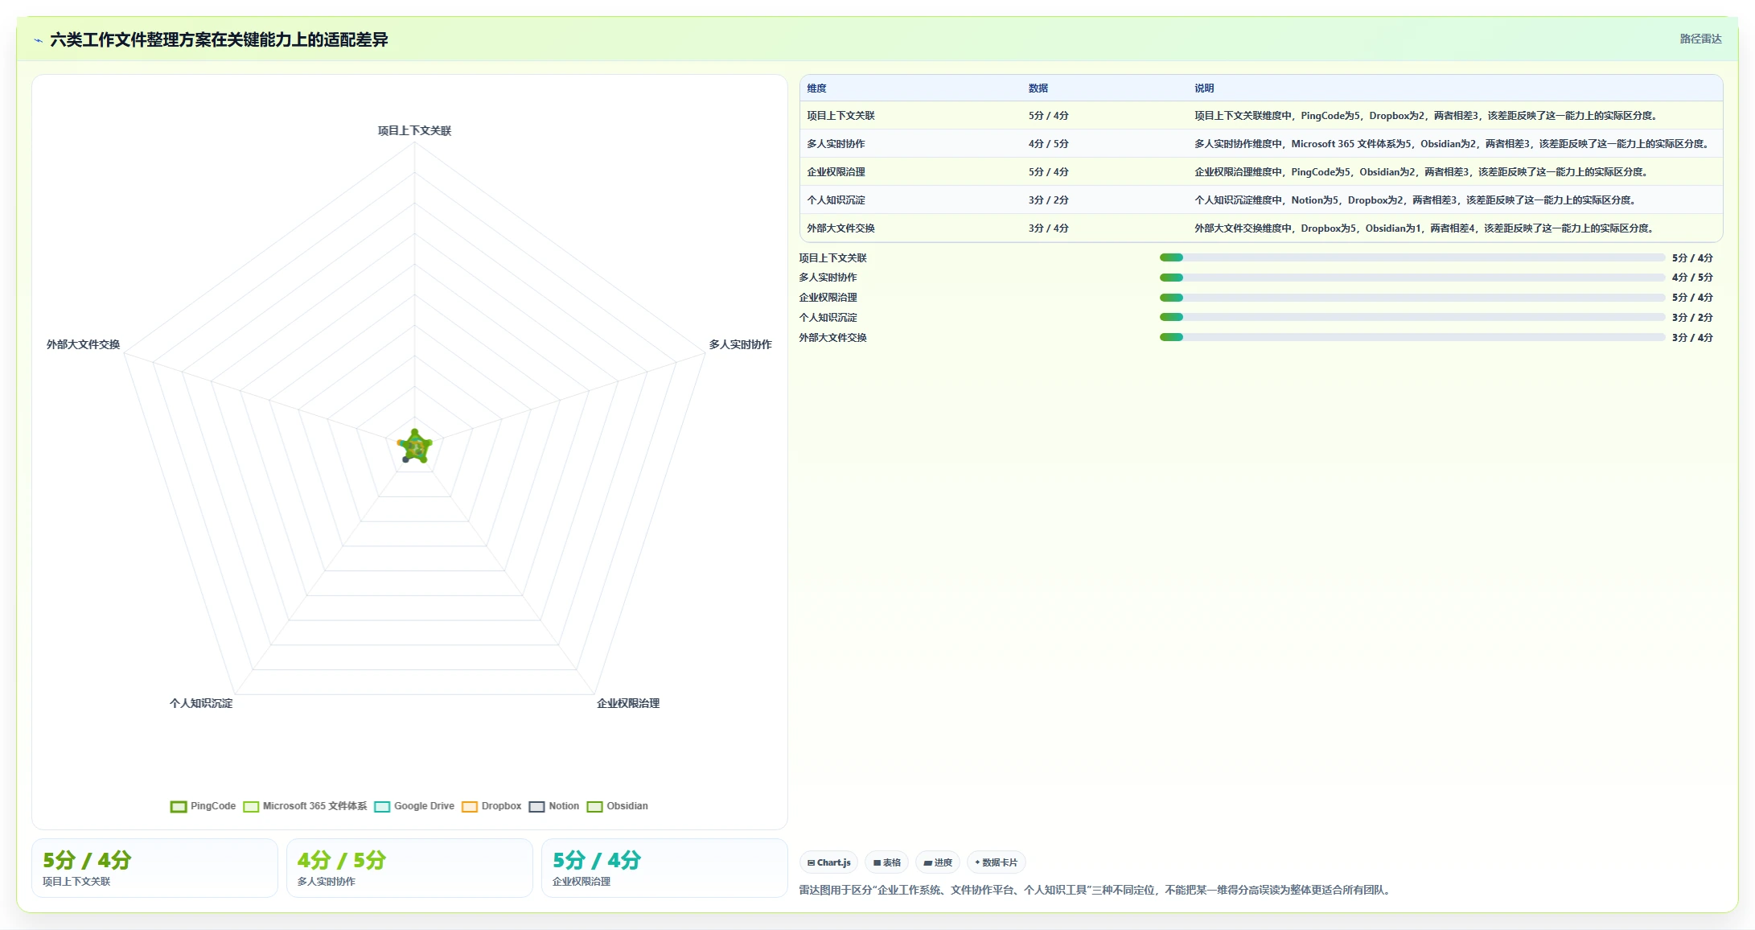This screenshot has width=1755, height=930.
Task: Click the 外部大文件交换 progress bar
Action: (x=1412, y=337)
